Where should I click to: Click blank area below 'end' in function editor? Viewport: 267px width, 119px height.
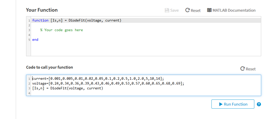click(130, 49)
